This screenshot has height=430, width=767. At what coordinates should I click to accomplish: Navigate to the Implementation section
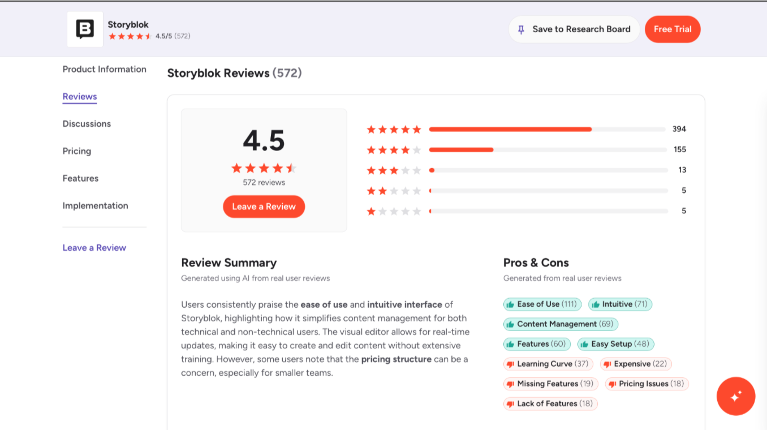(x=95, y=205)
